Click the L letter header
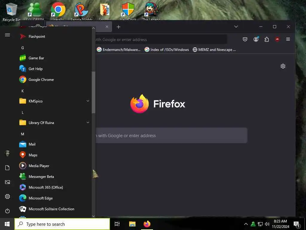 (x=23, y=113)
